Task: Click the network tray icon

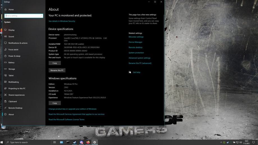Action: [238, 142]
